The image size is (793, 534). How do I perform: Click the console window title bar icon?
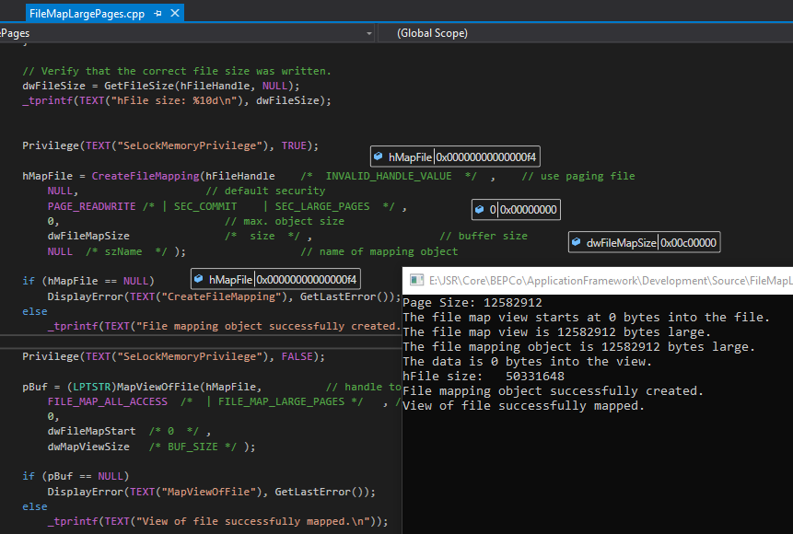click(416, 280)
